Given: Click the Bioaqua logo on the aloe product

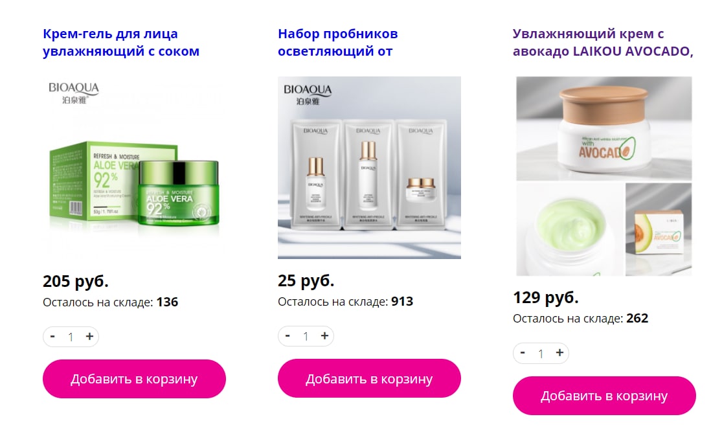Looking at the screenshot, I should click(x=73, y=93).
